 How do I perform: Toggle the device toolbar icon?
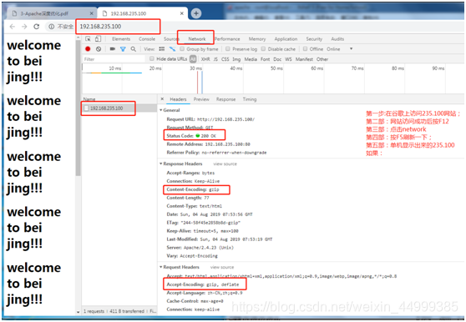pos(98,39)
